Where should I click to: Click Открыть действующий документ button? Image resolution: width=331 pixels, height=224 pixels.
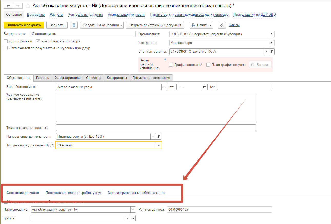point(155,25)
